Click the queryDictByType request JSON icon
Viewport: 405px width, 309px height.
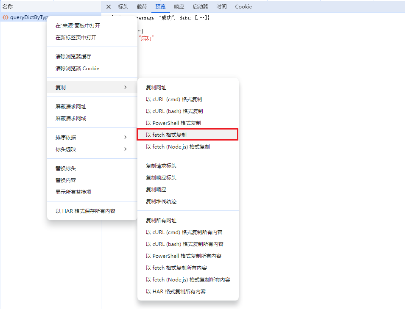6,18
